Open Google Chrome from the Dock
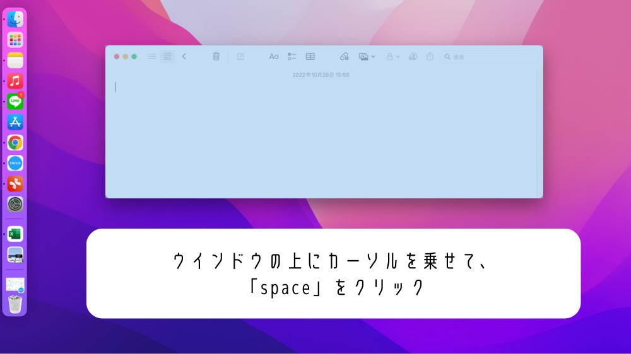 pyautogui.click(x=15, y=142)
